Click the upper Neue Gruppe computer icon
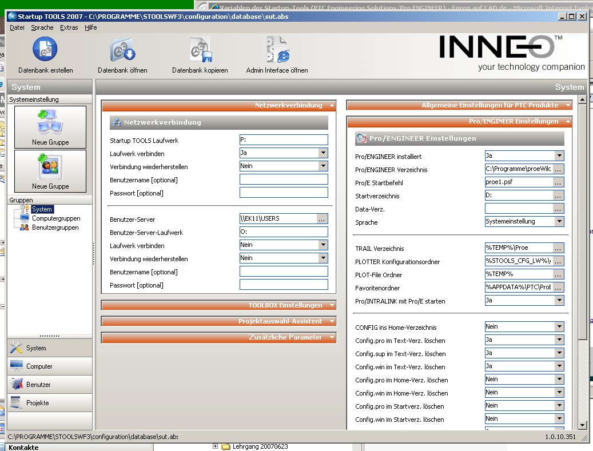 pyautogui.click(x=50, y=122)
